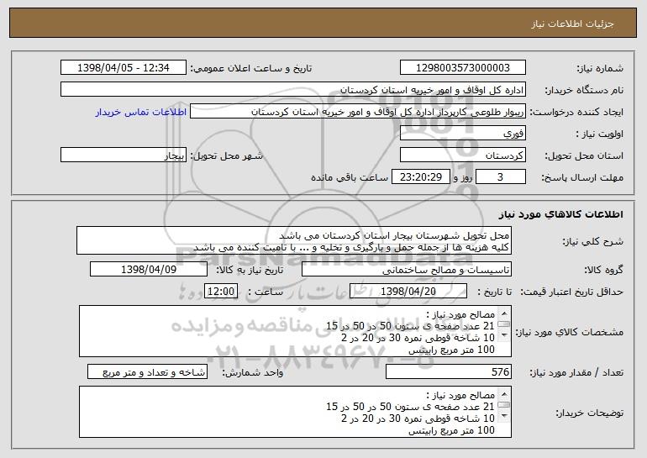Click the label استان محل تحویل
This screenshot has width=647, height=458.
[x=584, y=156]
